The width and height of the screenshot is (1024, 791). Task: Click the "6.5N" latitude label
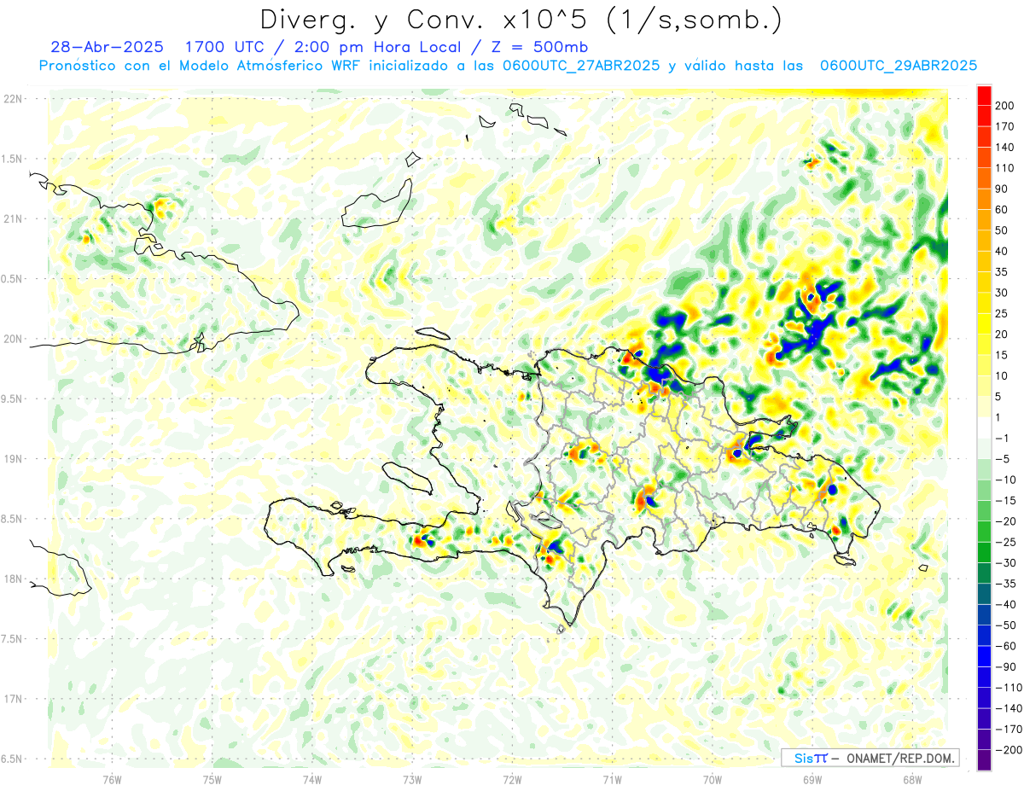pyautogui.click(x=13, y=759)
